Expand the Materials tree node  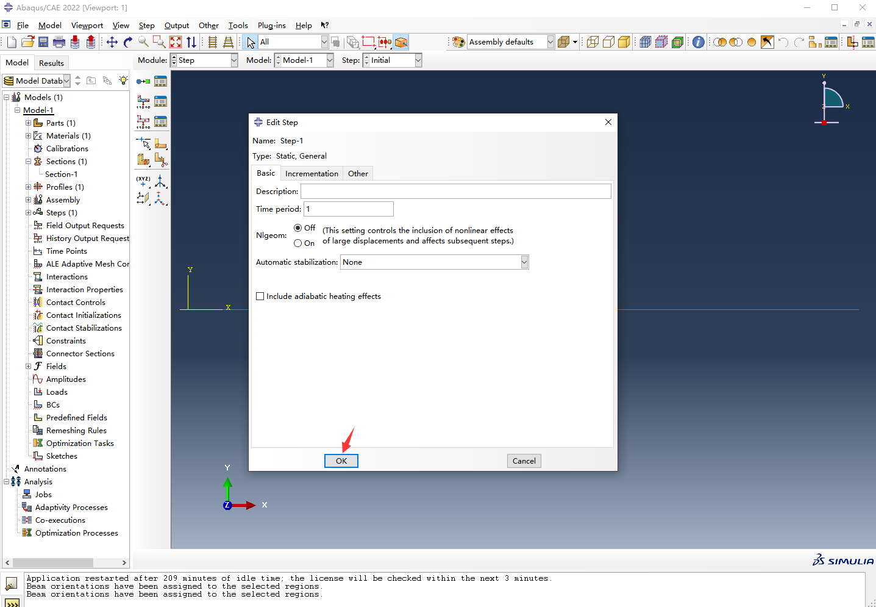tap(28, 136)
